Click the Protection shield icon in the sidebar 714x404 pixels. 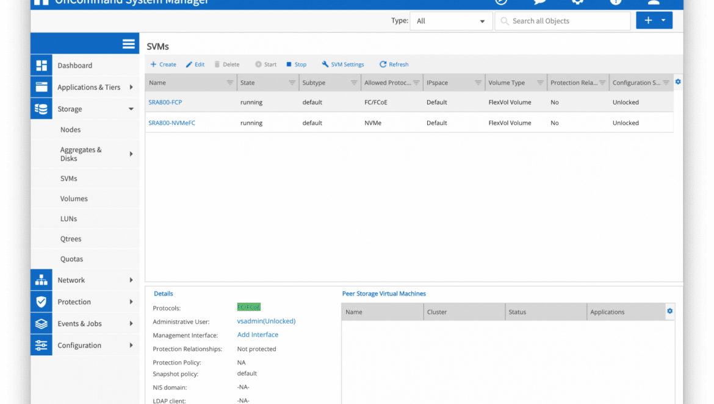(41, 302)
